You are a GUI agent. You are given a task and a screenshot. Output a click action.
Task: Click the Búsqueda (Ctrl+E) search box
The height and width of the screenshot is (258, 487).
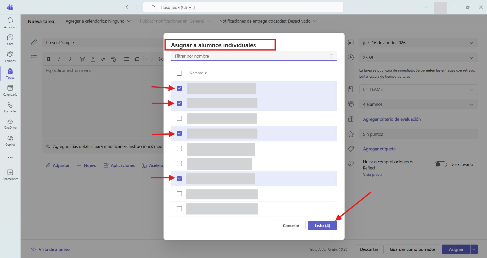(x=243, y=7)
